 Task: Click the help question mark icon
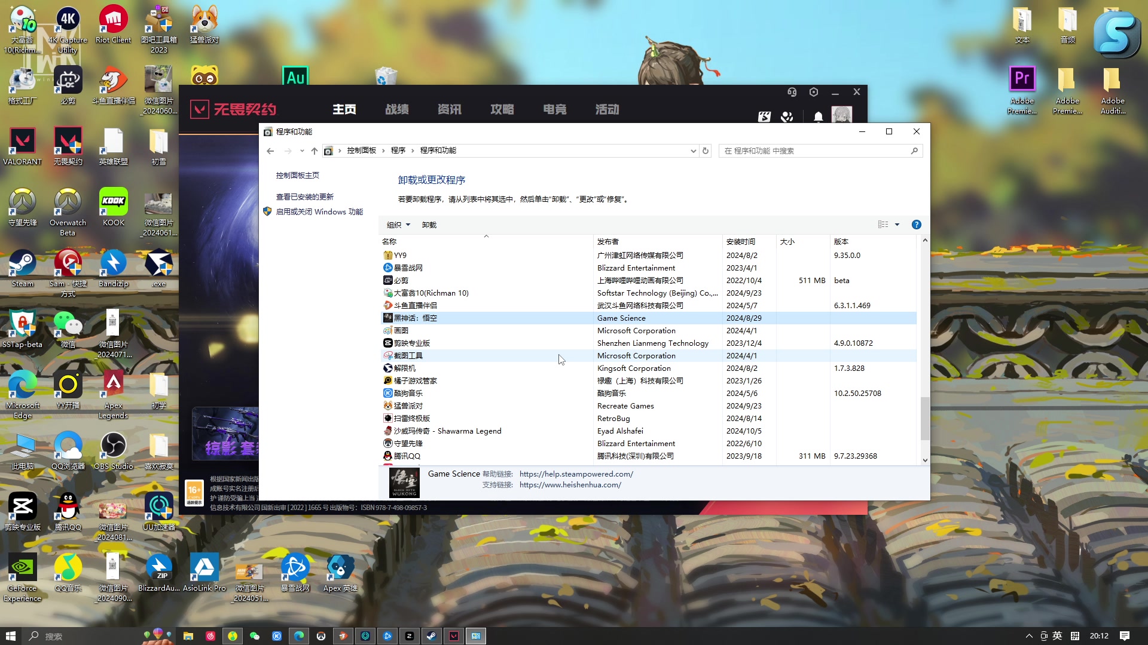pos(916,225)
